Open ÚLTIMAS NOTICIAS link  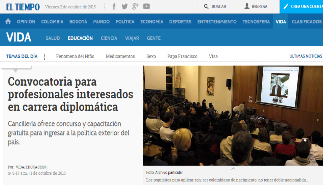point(306,56)
